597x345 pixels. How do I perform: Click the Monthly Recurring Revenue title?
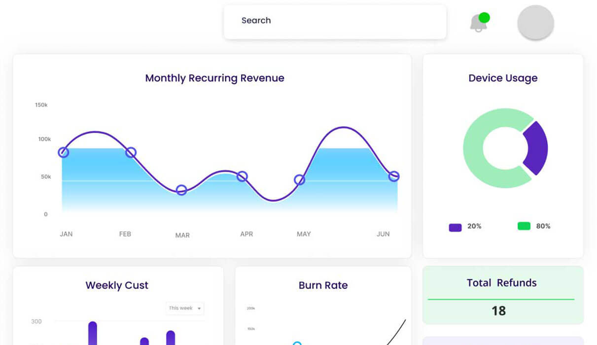(x=214, y=78)
